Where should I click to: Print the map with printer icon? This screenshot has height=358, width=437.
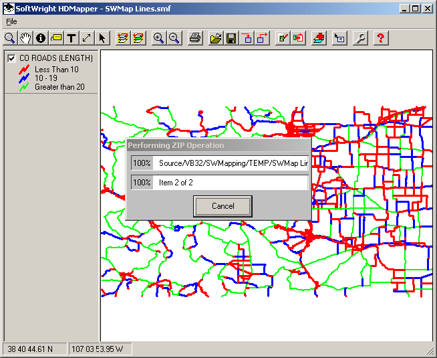(x=195, y=38)
